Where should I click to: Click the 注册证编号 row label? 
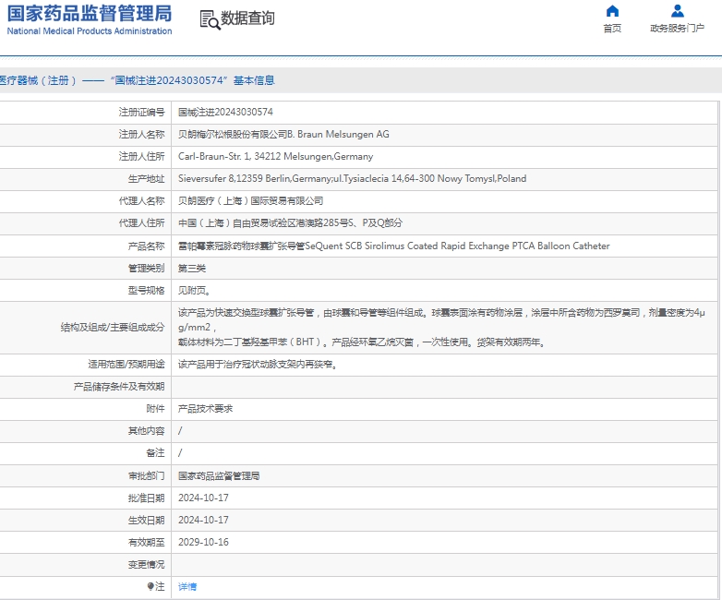142,112
